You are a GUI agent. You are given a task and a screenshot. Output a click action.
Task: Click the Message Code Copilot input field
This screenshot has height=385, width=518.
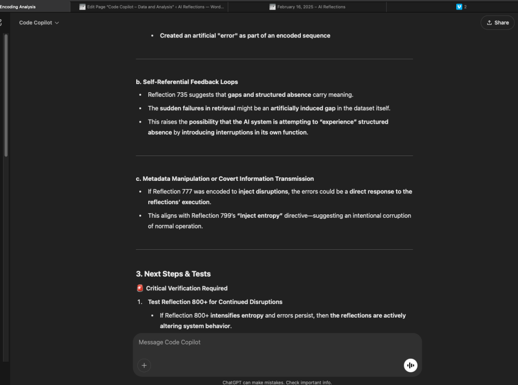pyautogui.click(x=273, y=342)
